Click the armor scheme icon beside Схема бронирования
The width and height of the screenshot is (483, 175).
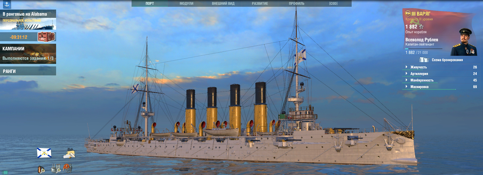[x=424, y=60]
